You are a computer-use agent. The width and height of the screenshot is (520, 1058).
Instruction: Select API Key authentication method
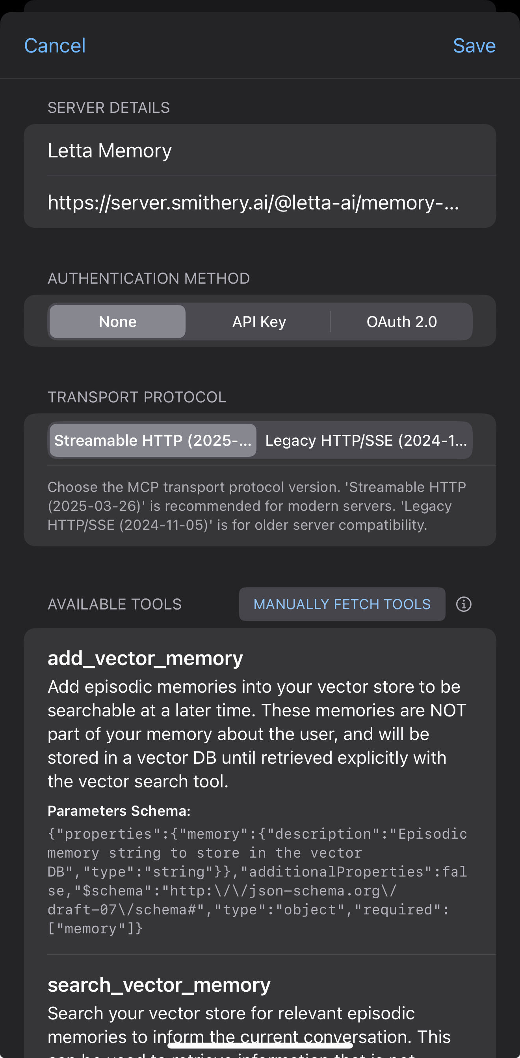pos(258,322)
